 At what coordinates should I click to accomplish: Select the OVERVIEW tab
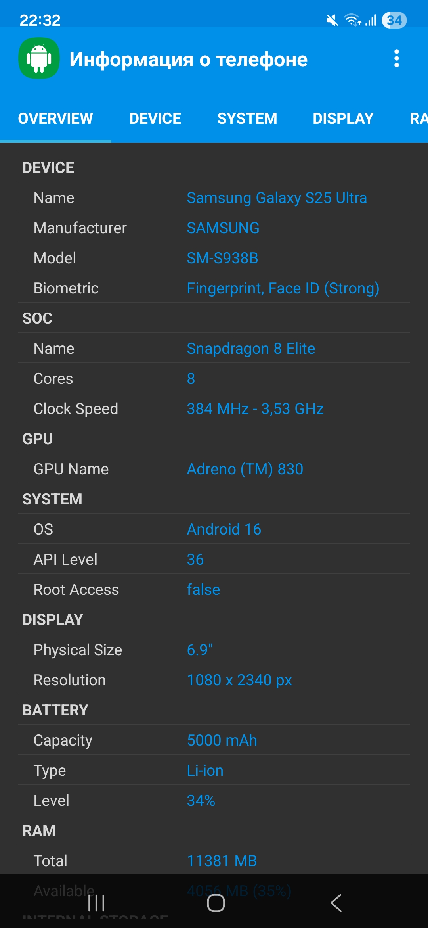[x=55, y=119]
